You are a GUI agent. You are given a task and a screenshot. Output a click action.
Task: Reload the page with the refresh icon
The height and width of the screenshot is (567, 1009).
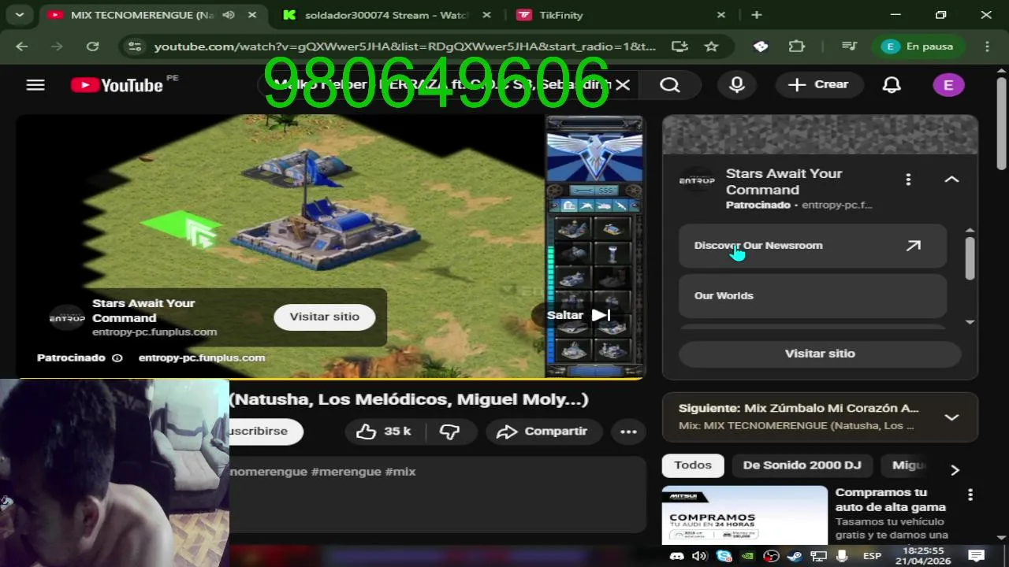[92, 46]
